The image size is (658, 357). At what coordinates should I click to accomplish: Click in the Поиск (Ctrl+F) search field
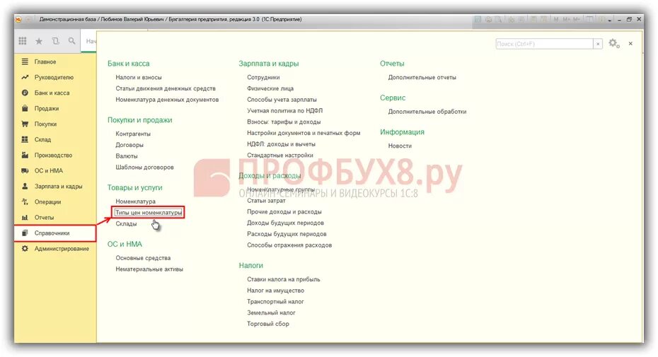[x=544, y=44]
